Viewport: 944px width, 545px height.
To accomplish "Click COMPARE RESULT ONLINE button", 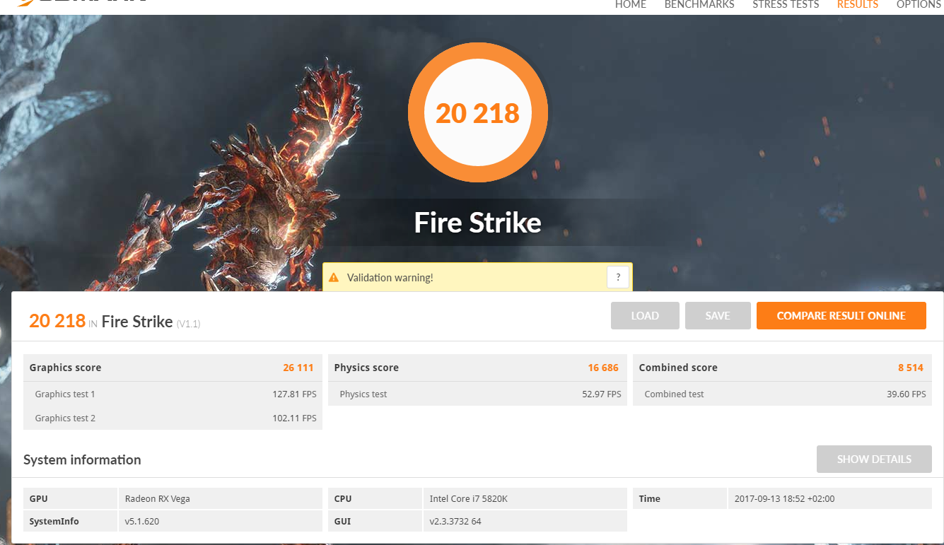I will 841,316.
